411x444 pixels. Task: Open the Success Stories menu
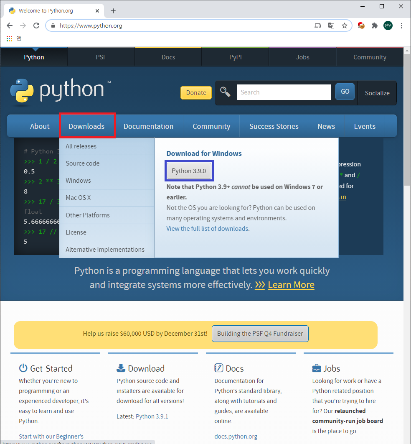[x=274, y=126]
